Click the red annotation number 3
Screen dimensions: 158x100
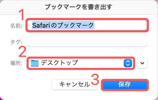(x=95, y=79)
